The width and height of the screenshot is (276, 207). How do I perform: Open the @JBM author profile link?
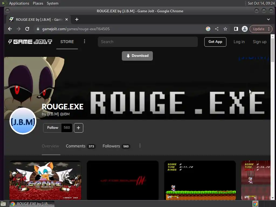[65, 114]
